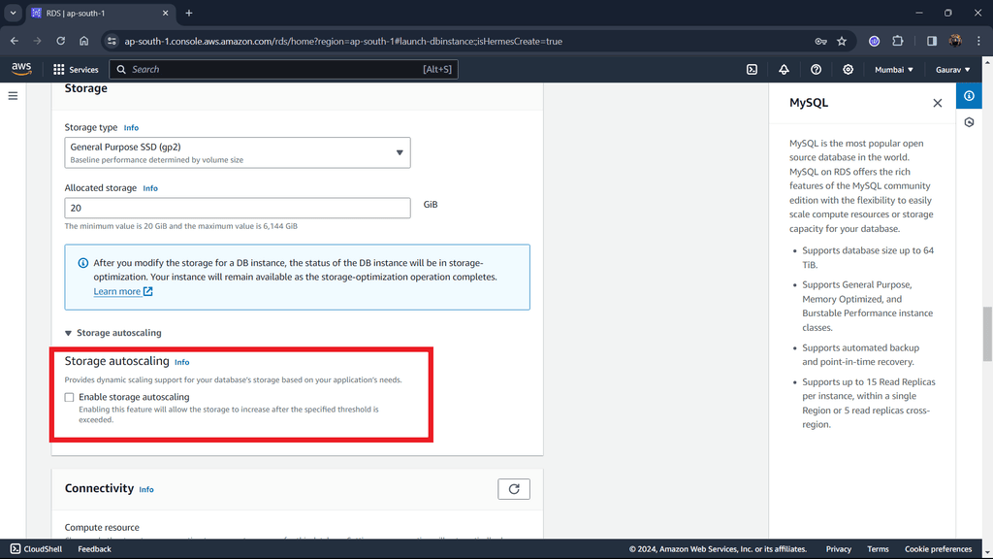Click the 'GiB' unit label
993x559 pixels.
click(431, 204)
